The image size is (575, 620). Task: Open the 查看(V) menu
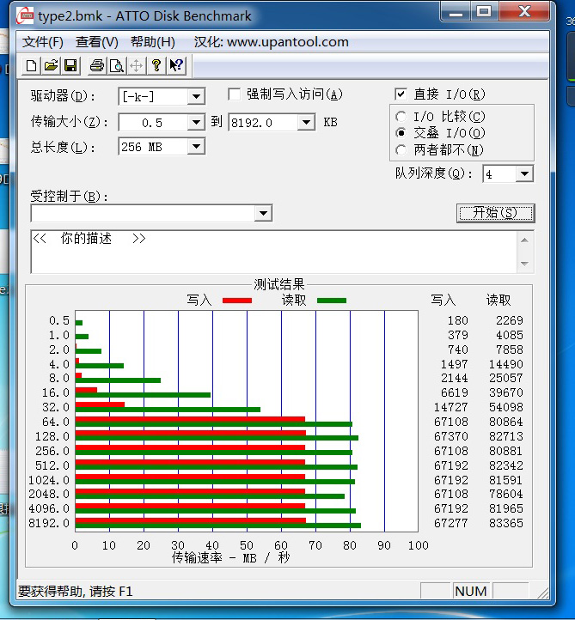97,42
